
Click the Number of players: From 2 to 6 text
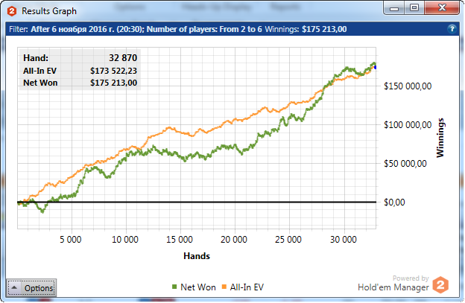point(204,29)
